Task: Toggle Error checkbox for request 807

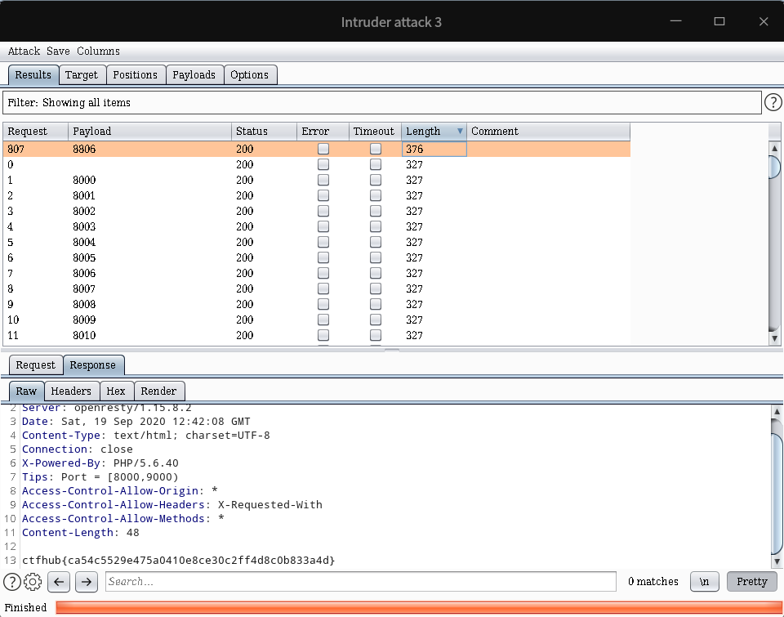Action: coord(323,149)
